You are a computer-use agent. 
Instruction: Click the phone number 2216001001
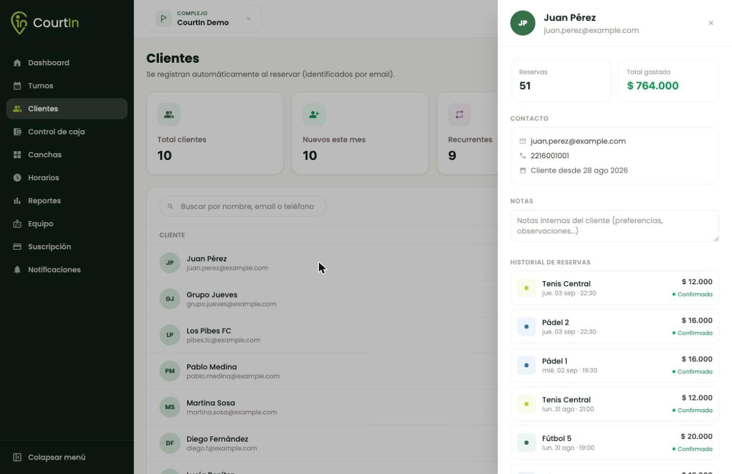pyautogui.click(x=550, y=156)
